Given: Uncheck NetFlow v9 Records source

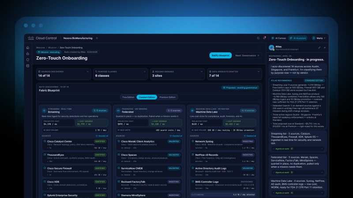Looking at the screenshot, I should 193,155.
